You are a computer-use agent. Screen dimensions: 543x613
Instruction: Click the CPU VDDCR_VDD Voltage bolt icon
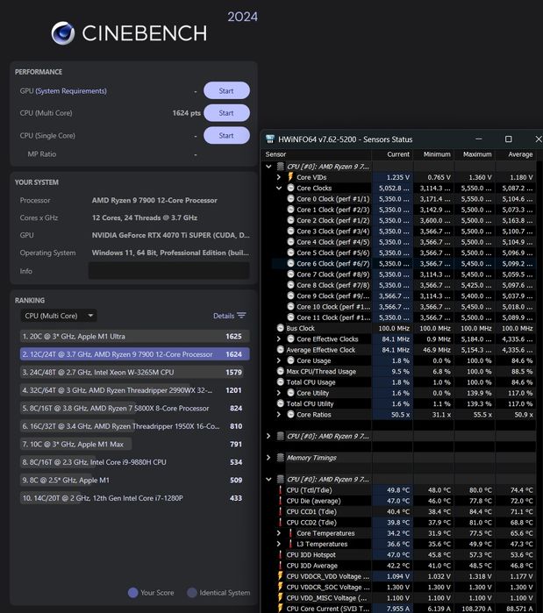pos(281,576)
